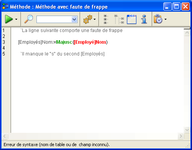
Task: Click the expand all blocks icon
Action: pyautogui.click(x=106, y=19)
